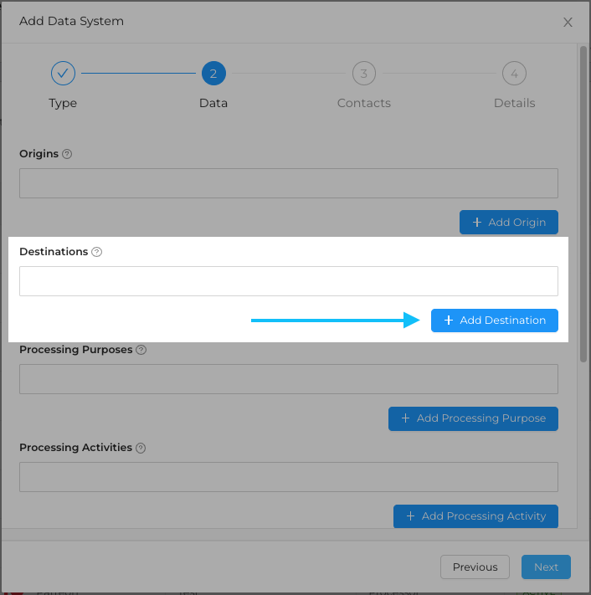Click inside the Destinations input field
The image size is (591, 595).
coord(289,281)
